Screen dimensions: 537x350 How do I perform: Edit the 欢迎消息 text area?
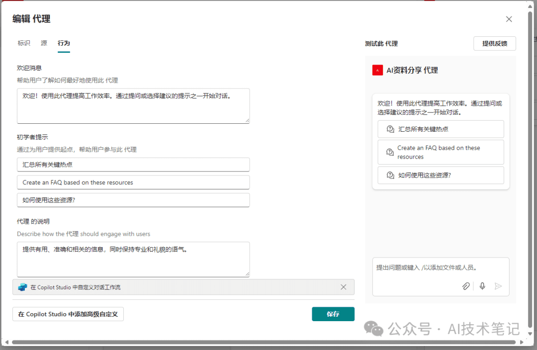[x=133, y=106]
